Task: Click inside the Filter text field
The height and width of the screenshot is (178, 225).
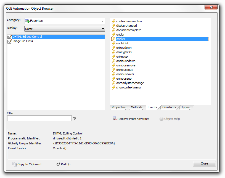Action: click(39, 118)
